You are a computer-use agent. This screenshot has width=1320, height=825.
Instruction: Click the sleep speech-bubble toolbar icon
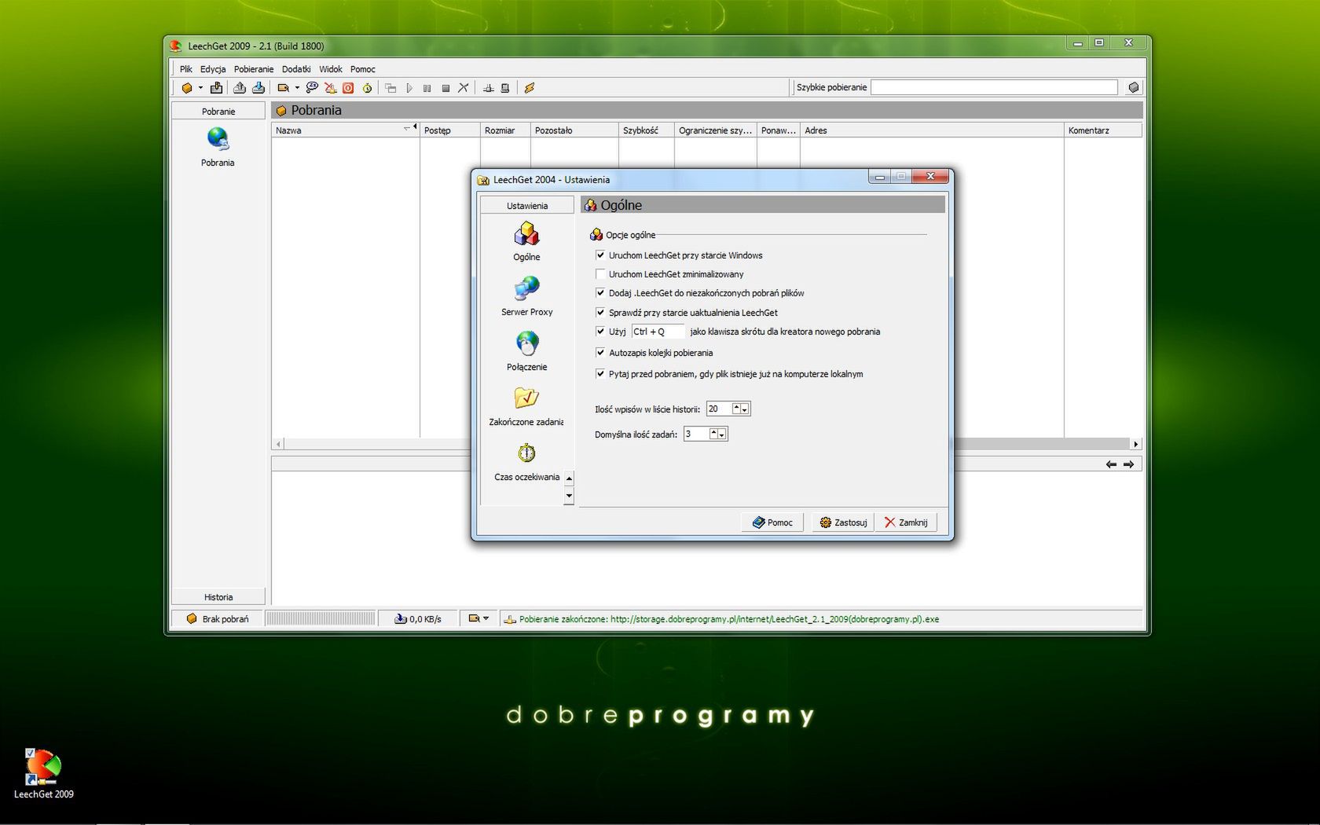click(x=312, y=88)
